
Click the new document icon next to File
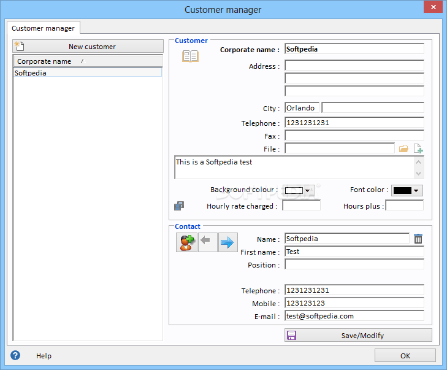418,148
